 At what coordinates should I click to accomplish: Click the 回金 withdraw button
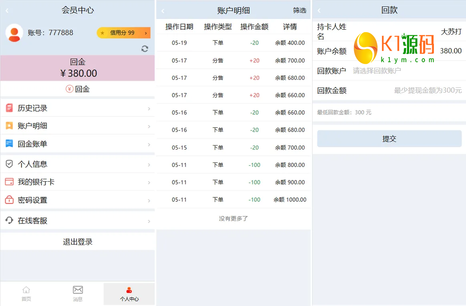[x=78, y=89]
